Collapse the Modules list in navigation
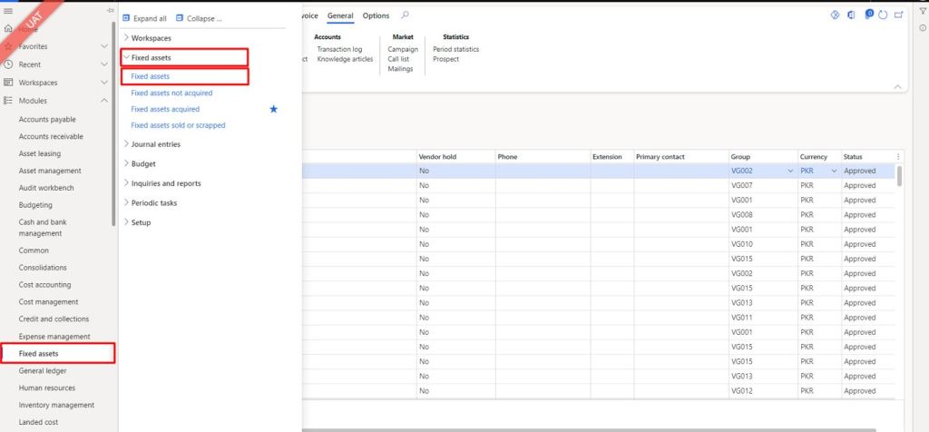The image size is (929, 432). pos(104,101)
